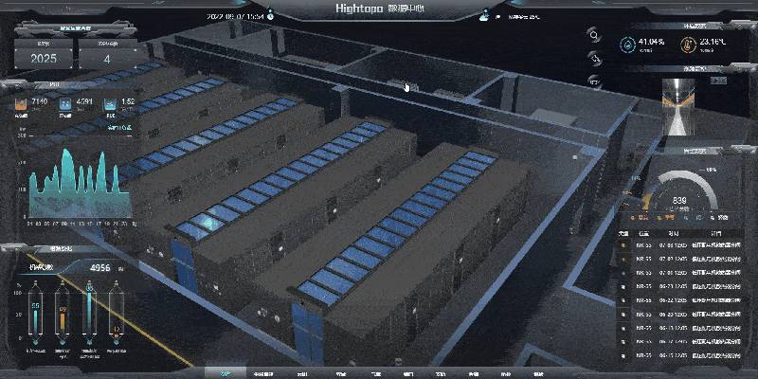Click the PUE icon next to 1.52

(x=109, y=102)
